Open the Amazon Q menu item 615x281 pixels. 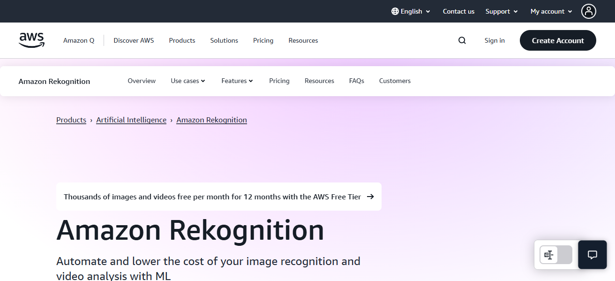click(x=79, y=40)
